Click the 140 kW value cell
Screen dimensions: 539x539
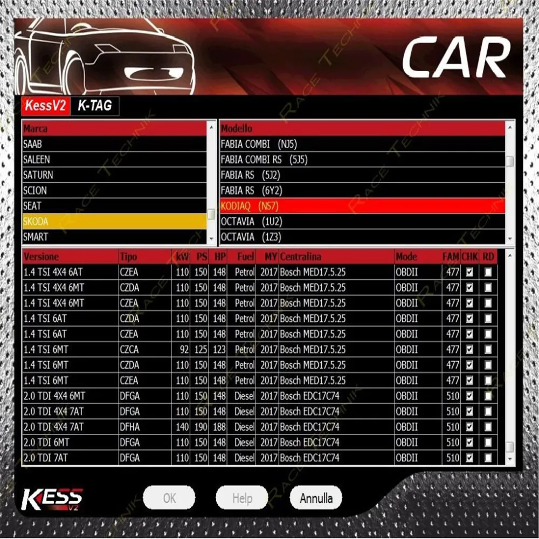point(181,427)
